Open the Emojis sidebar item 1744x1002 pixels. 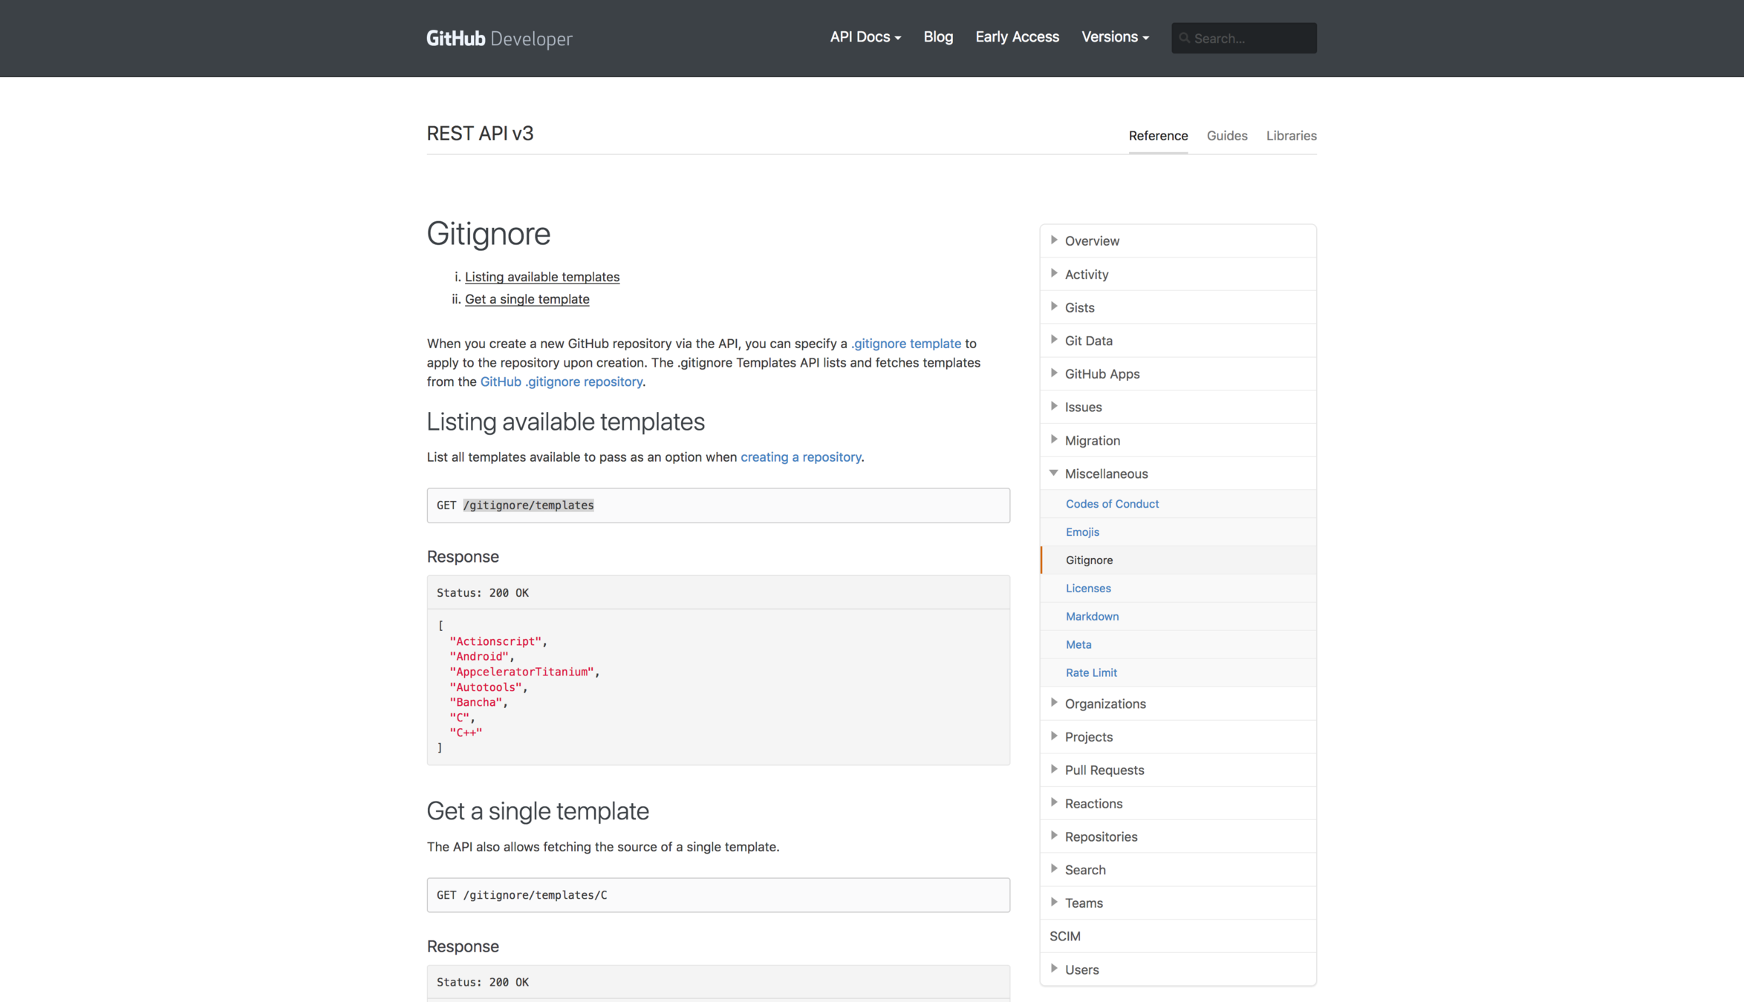1082,532
